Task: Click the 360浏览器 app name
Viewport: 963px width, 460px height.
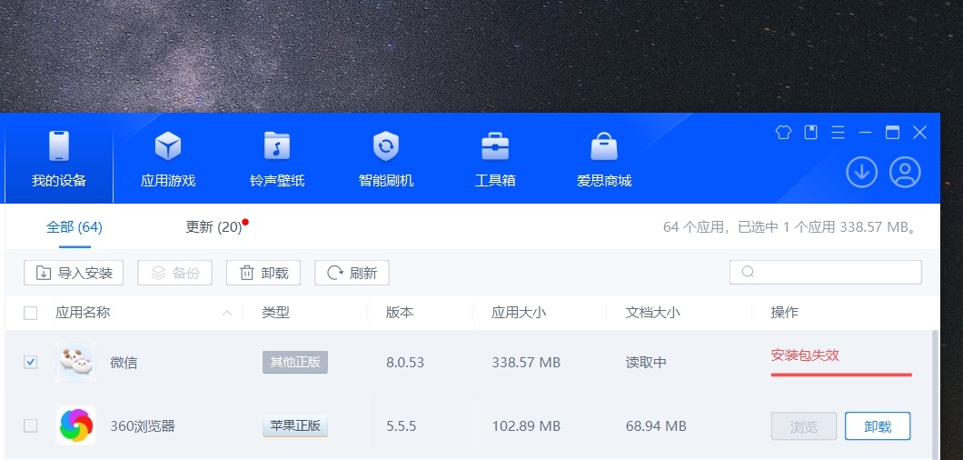Action: (143, 425)
